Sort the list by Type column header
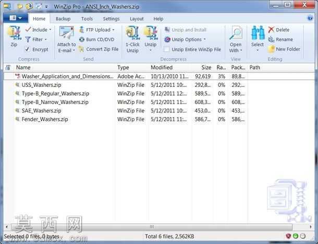Viewport: 318px width, 244px height. point(132,68)
